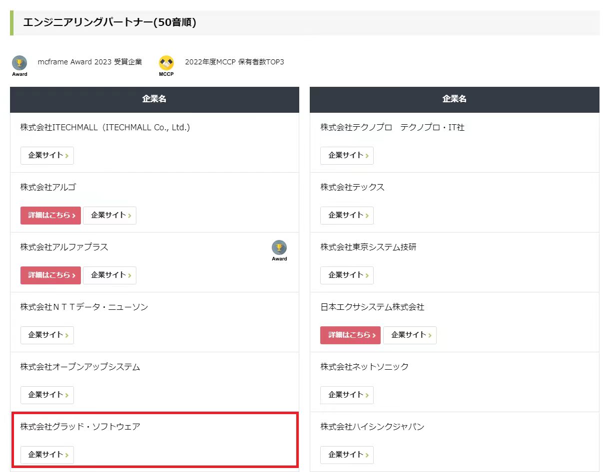Visit 企業サイト for 株式会社アルゴ
Screen dimensions: 609x472
109,216
